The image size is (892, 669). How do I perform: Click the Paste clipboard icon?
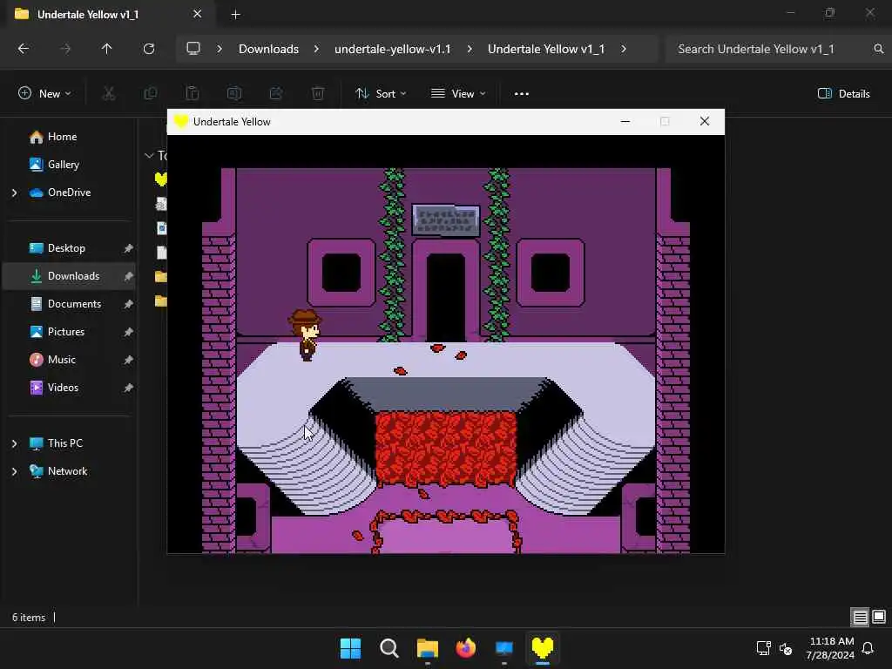click(x=193, y=93)
